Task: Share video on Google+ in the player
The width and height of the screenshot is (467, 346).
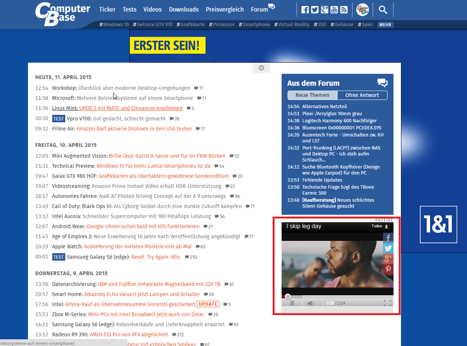Action: (388, 259)
